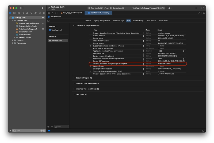Switch to the Build Settings tab
The height and width of the screenshot is (143, 214).
[x=138, y=21]
